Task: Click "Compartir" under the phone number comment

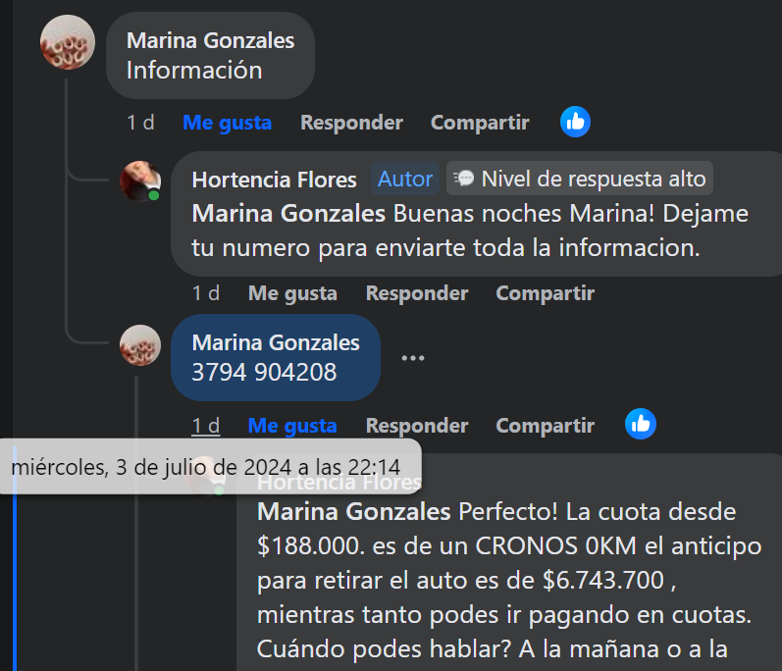Action: (545, 426)
